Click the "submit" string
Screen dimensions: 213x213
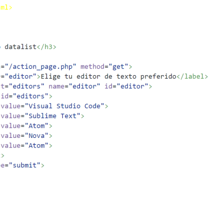pyautogui.click(x=24, y=166)
